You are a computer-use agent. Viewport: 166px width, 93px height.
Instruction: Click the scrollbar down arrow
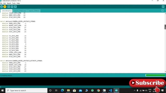point(165,72)
